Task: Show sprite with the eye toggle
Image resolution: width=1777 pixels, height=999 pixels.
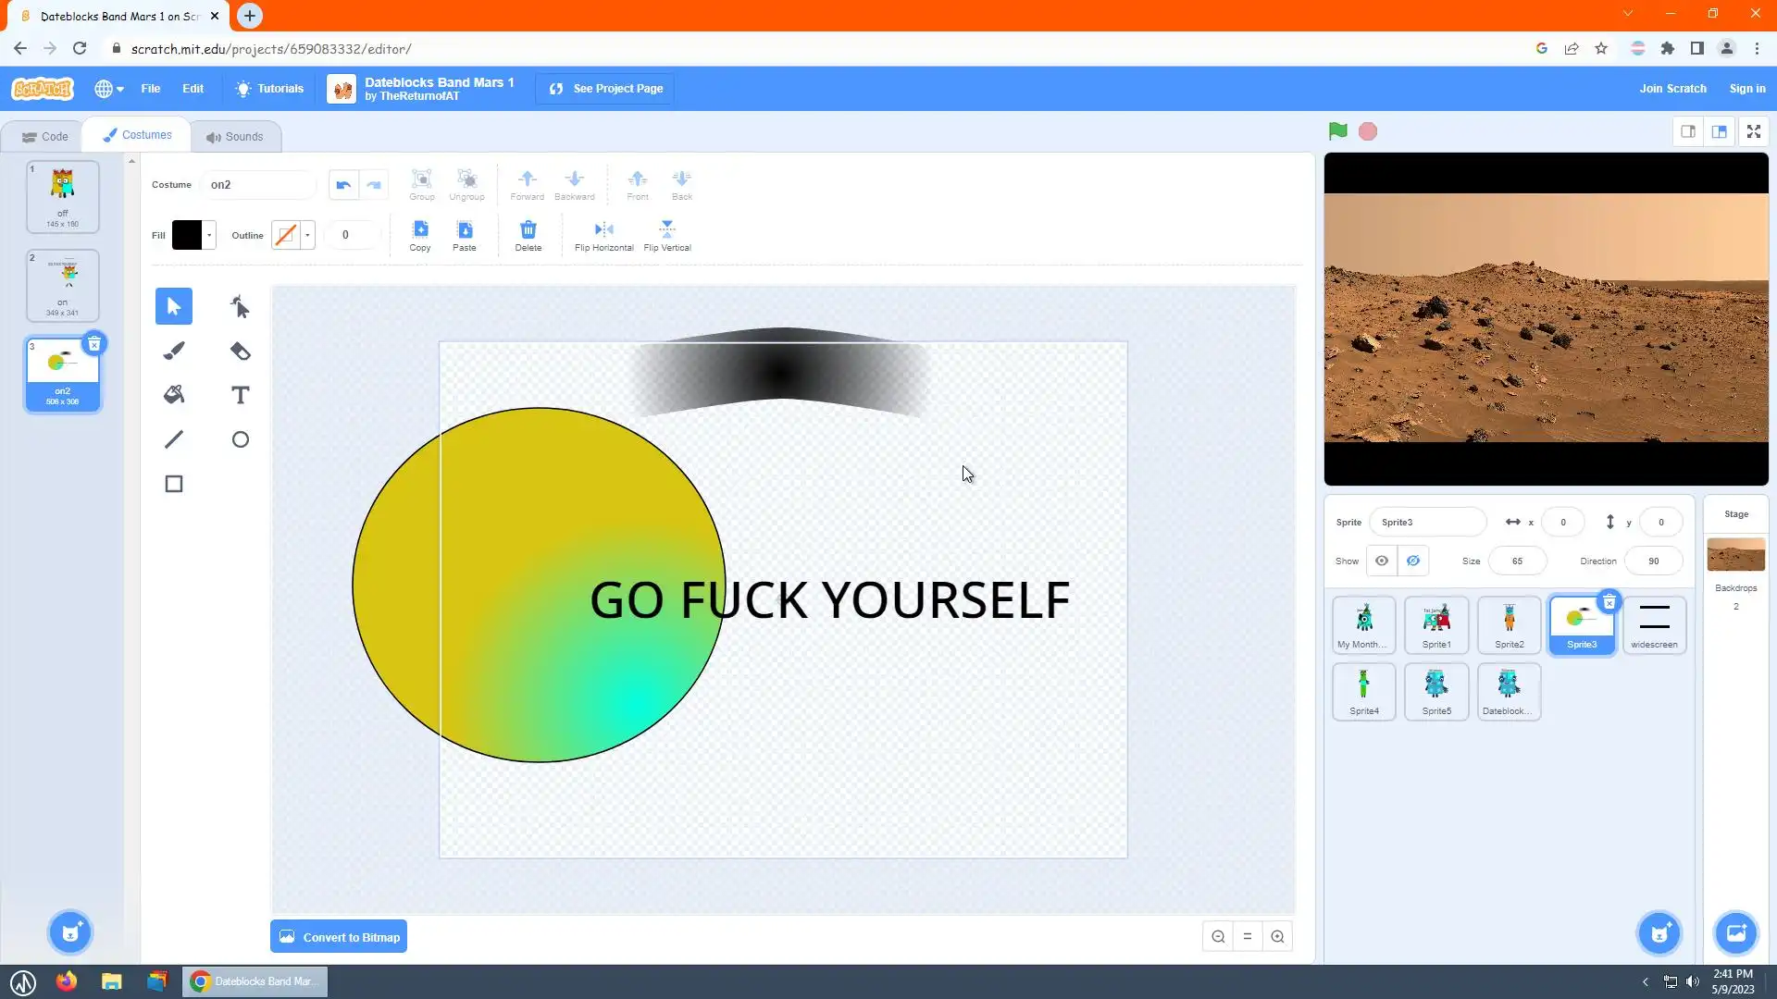Action: pos(1382,561)
